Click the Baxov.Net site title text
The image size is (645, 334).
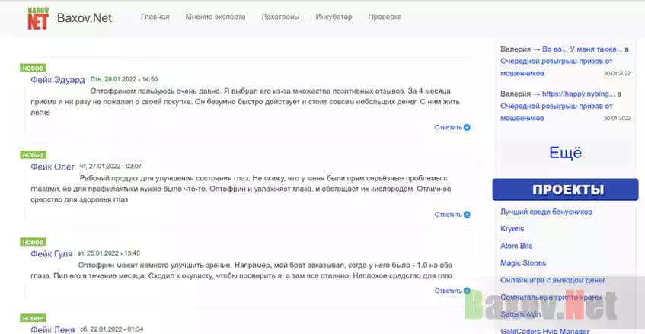84,18
